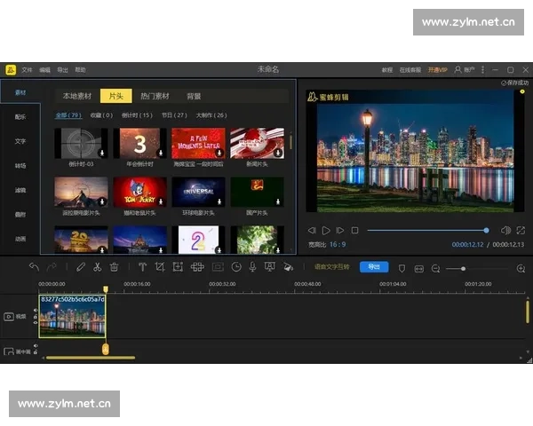Select the 片头 tab
This screenshot has height=426, width=533.
coord(115,96)
